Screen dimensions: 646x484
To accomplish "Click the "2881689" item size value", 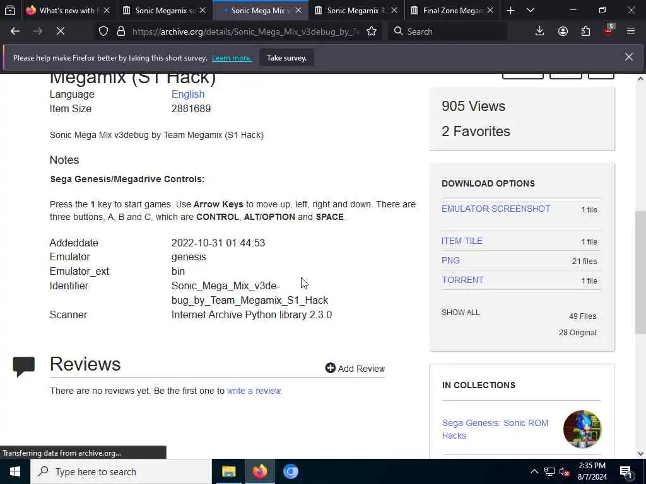I will (x=191, y=108).
